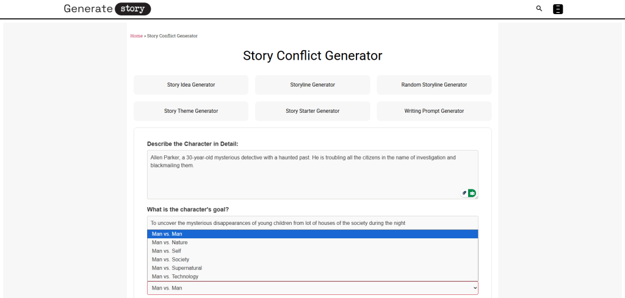Choose Man vs. Supernatural from the list
625x298 pixels.
[x=312, y=268]
